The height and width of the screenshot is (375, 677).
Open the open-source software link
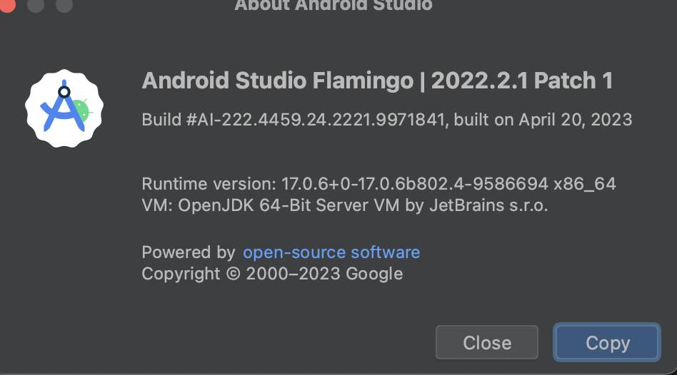[x=331, y=252]
